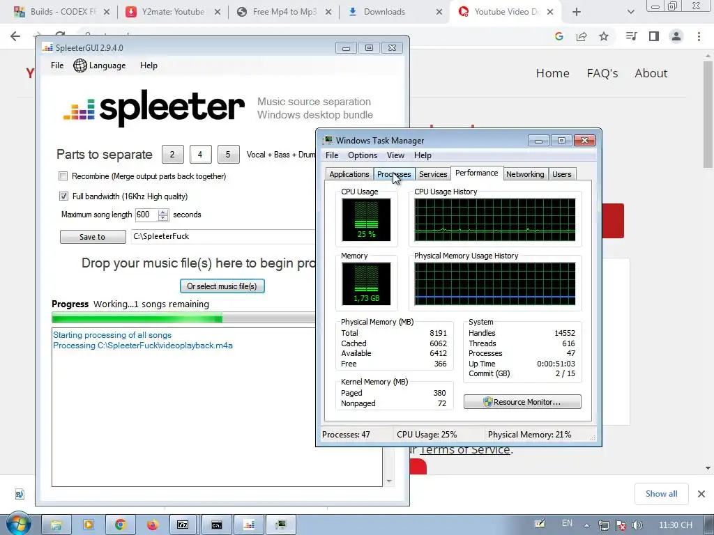
Task: Switch to the Networking tab
Action: (x=525, y=174)
